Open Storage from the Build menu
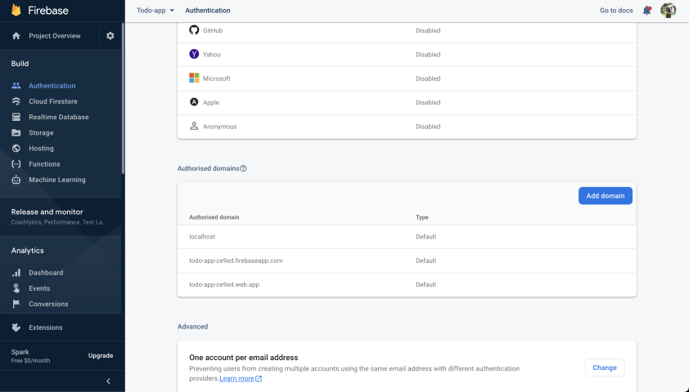689x392 pixels. (41, 132)
